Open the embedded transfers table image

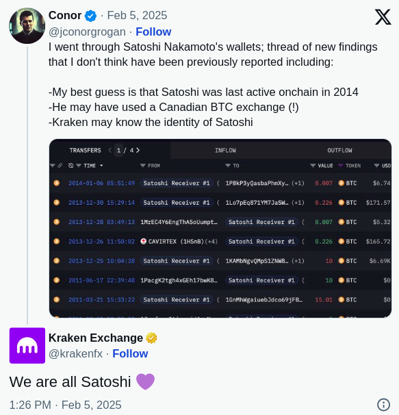pos(220,228)
